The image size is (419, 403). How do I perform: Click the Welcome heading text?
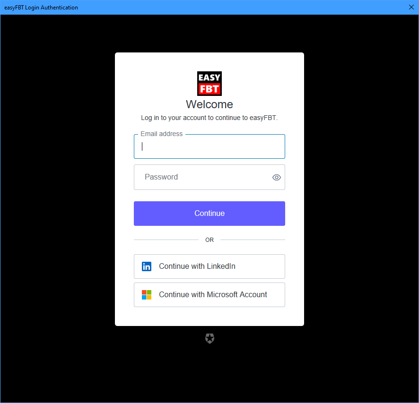[x=209, y=104]
